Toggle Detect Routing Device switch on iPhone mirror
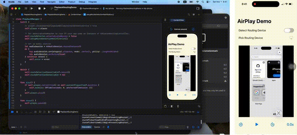Screen dimensions: 297x135 (x=289, y=30)
